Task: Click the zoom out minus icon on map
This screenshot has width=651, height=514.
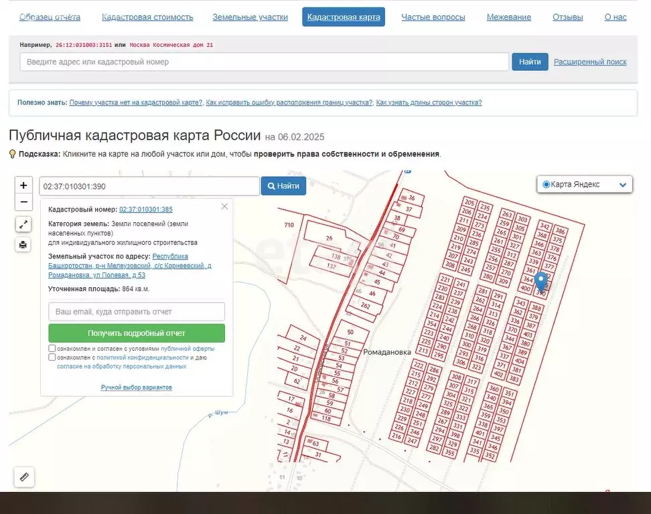Action: pos(23,201)
